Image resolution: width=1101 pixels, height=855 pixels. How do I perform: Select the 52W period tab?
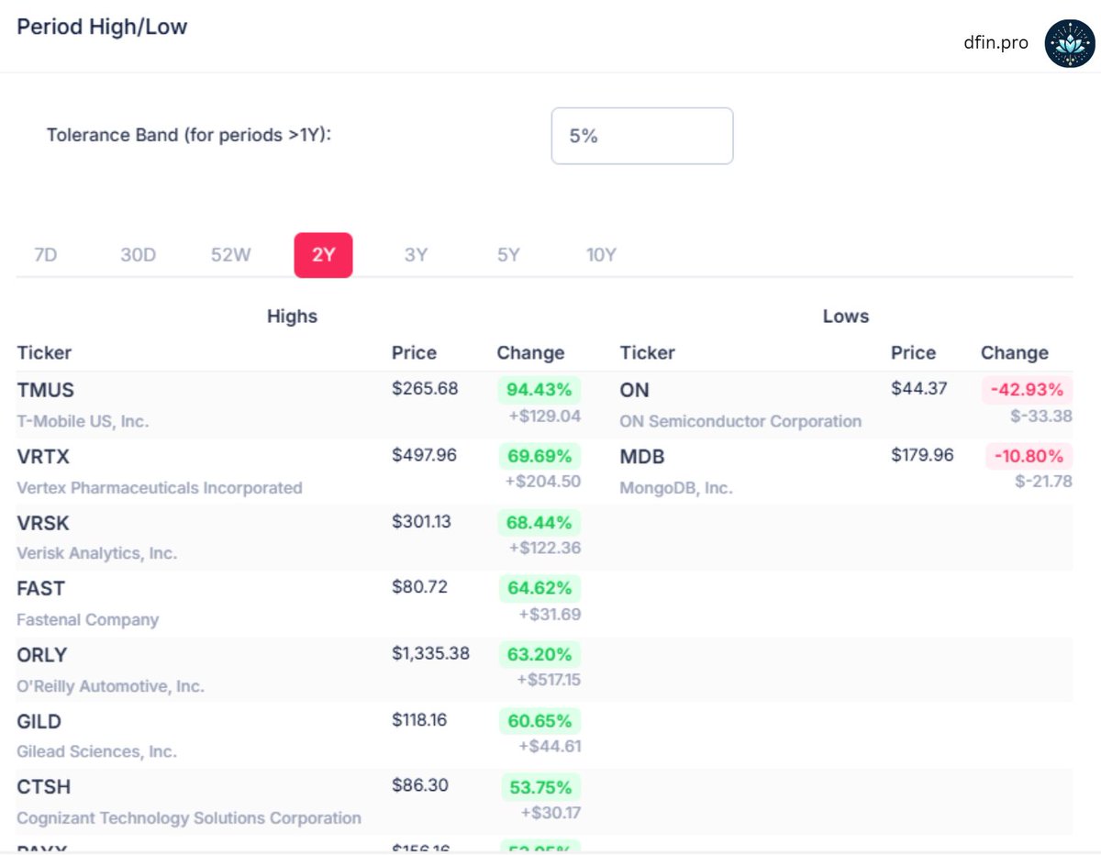pyautogui.click(x=228, y=255)
